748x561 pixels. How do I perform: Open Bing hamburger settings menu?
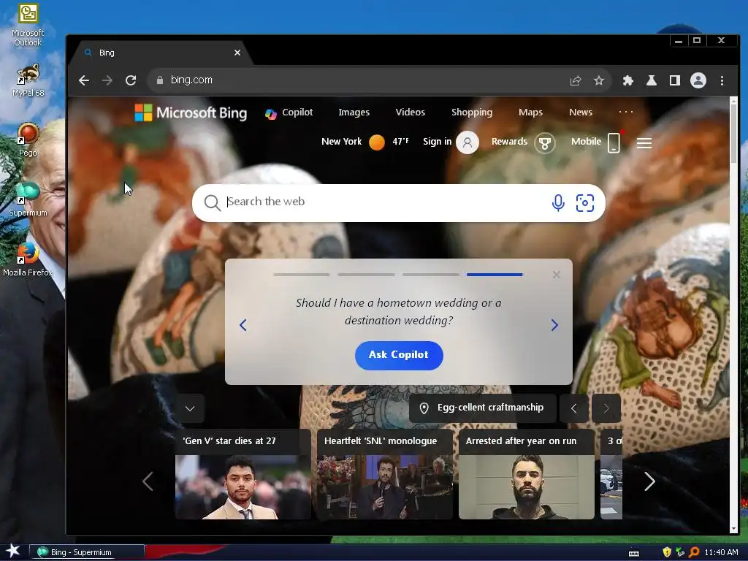click(644, 142)
